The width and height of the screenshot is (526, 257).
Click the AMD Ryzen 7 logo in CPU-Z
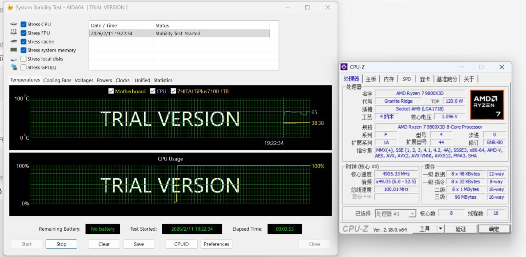[x=487, y=105]
